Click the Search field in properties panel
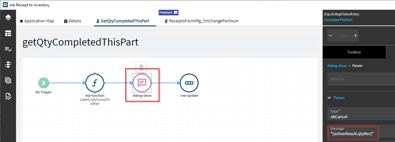This screenshot has width=395, height=142. click(361, 79)
